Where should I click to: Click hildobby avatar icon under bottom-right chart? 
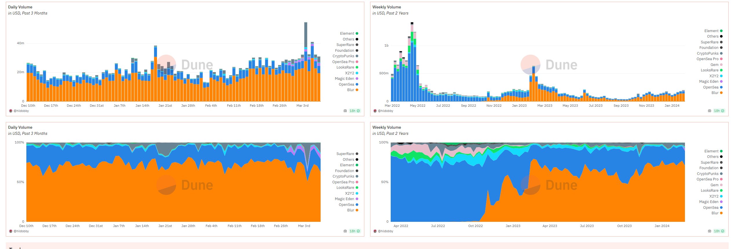[x=375, y=231]
